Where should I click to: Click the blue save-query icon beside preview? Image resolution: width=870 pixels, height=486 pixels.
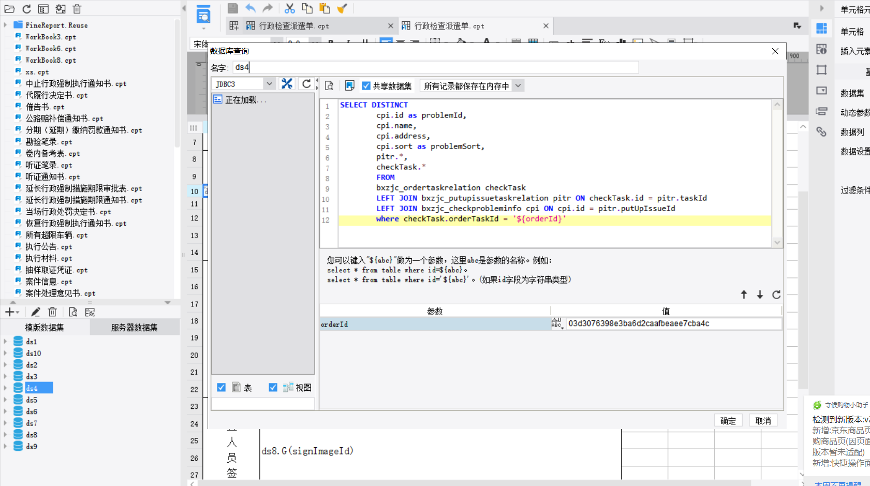coord(350,86)
